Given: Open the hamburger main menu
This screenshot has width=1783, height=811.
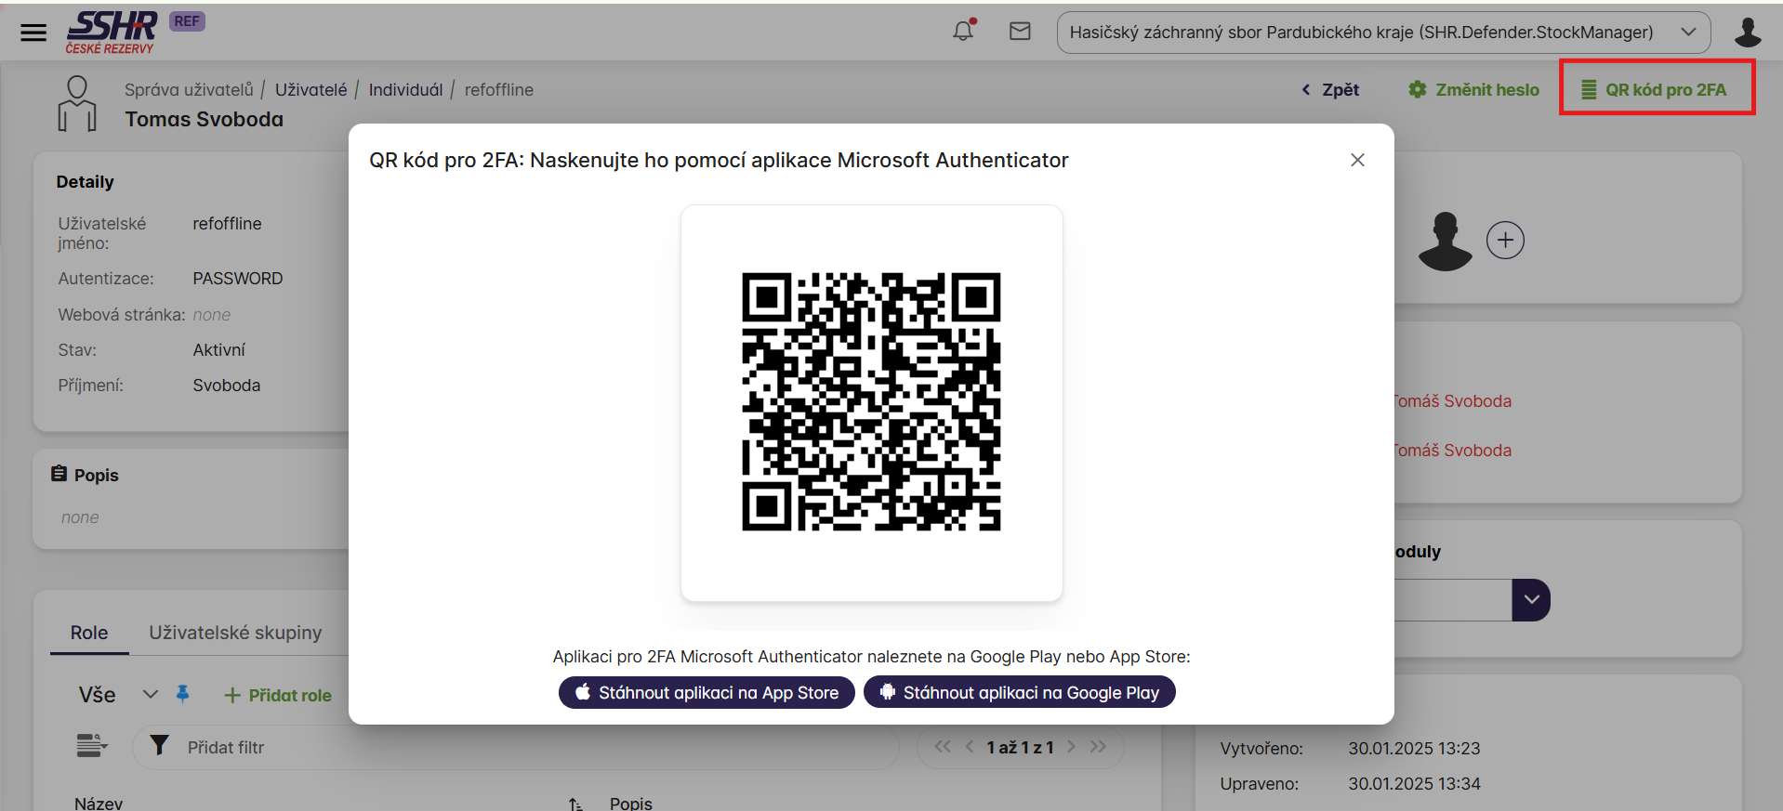Looking at the screenshot, I should point(33,33).
